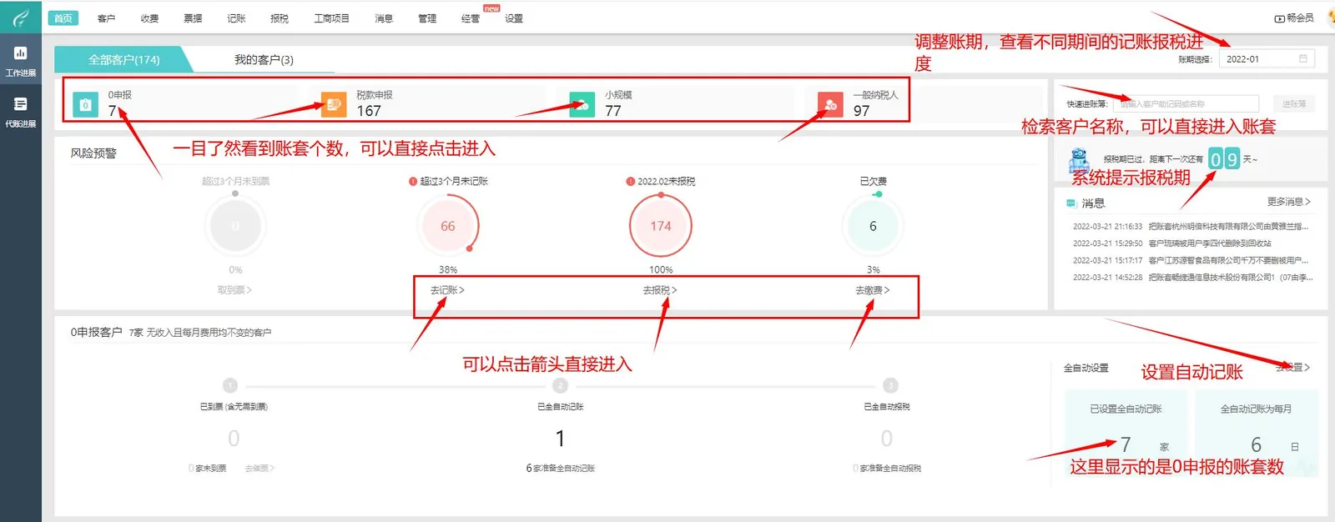Screen dimensions: 1335x522
Task: Click the 去催票 link
Action: pos(259,469)
